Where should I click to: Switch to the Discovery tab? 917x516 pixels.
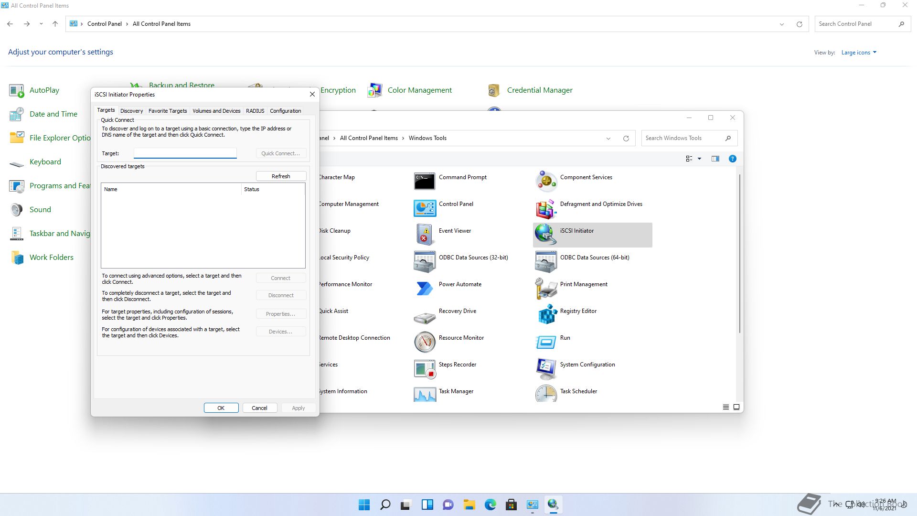coord(131,111)
